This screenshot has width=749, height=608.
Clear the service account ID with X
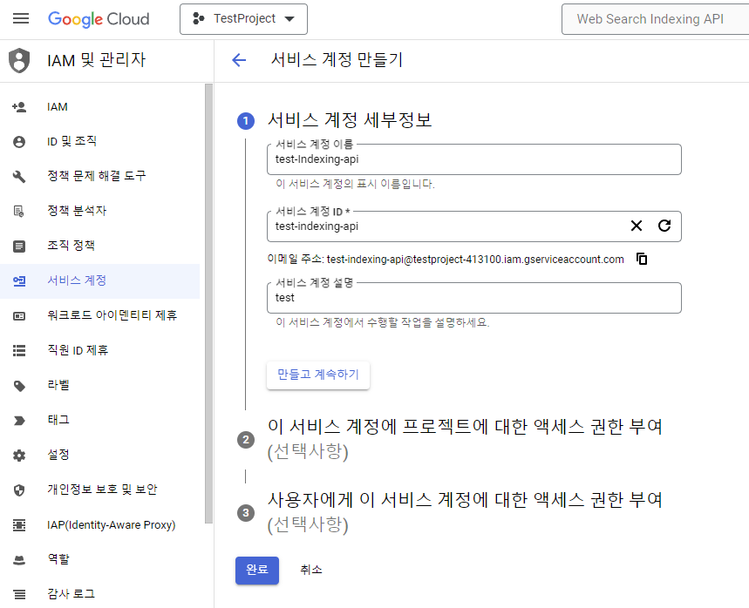click(637, 226)
